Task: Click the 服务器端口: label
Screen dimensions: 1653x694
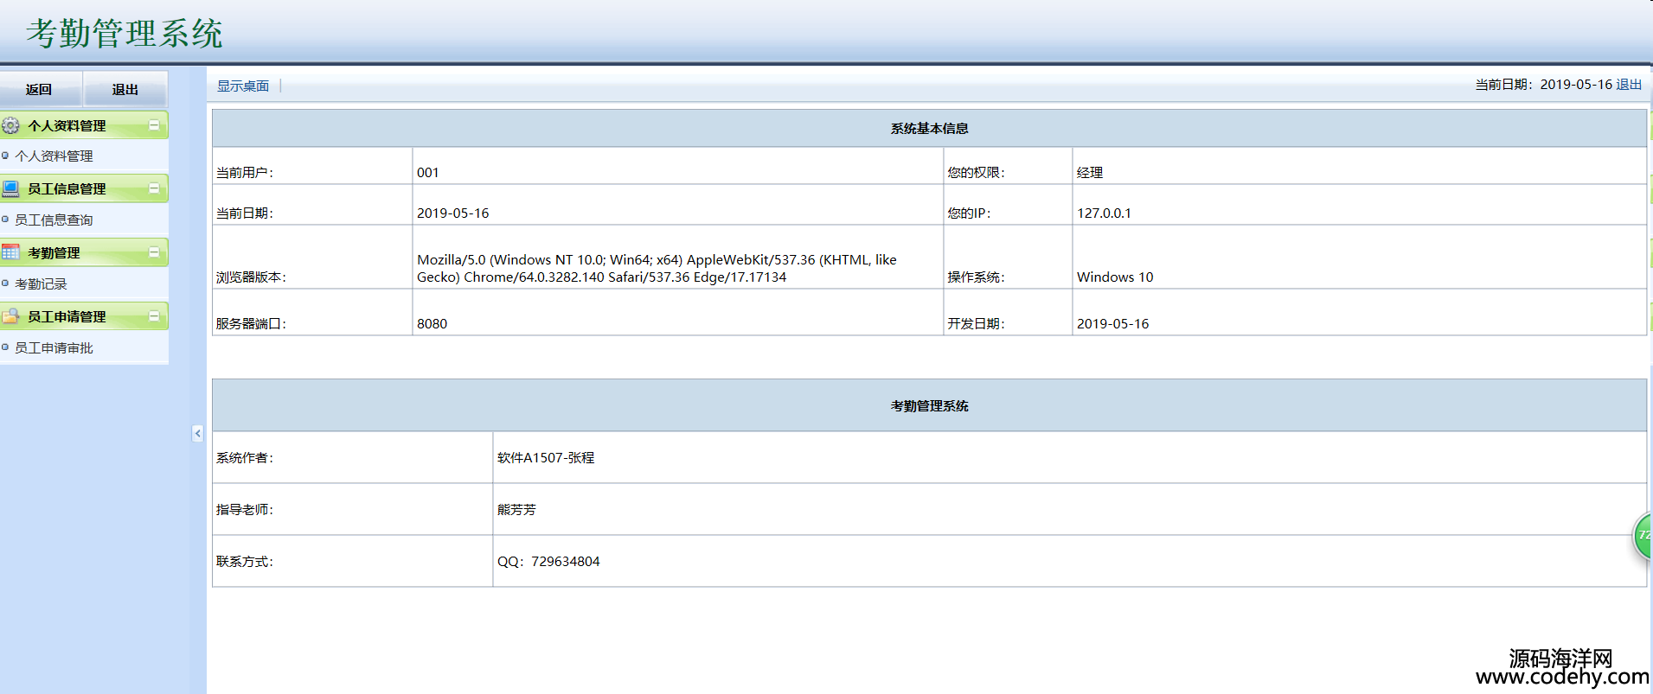Action: tap(251, 324)
